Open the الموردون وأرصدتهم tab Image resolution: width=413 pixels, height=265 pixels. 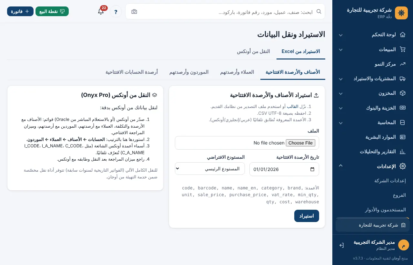(x=189, y=72)
